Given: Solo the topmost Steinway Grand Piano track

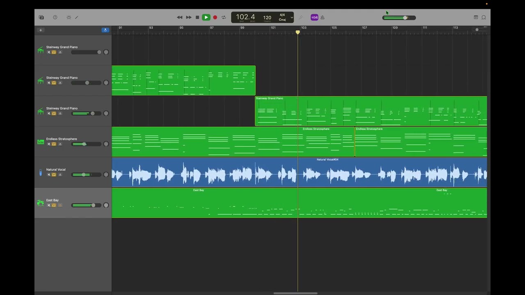Looking at the screenshot, I should tap(54, 52).
